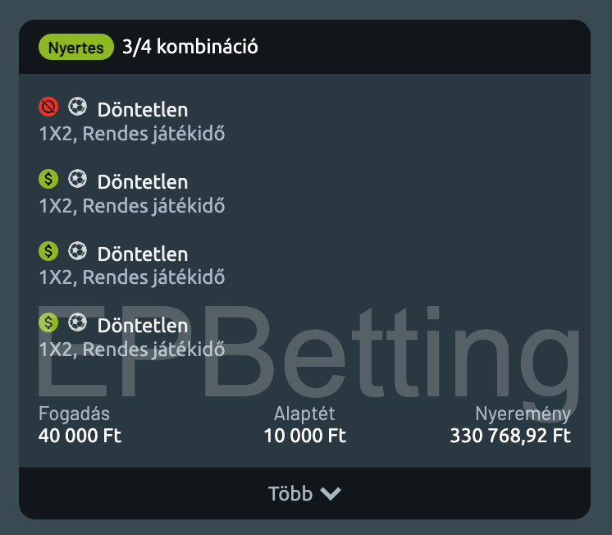Click the Több label to show more
Screen dimensions: 612x535
pyautogui.click(x=290, y=493)
